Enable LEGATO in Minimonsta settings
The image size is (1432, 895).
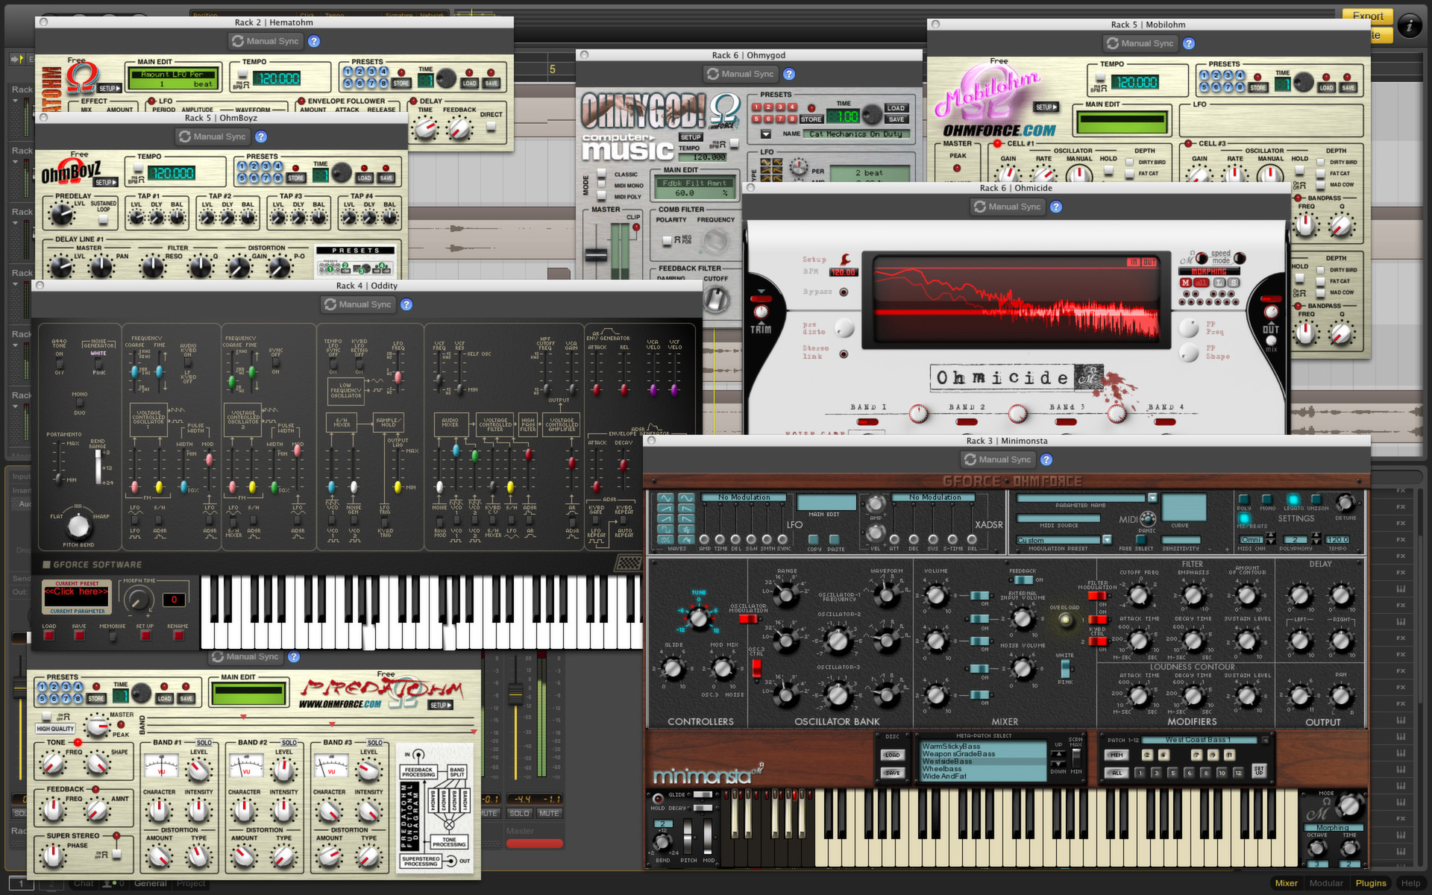click(x=1293, y=500)
